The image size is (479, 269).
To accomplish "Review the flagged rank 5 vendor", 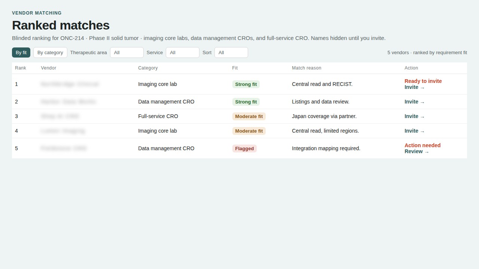I will (417, 152).
